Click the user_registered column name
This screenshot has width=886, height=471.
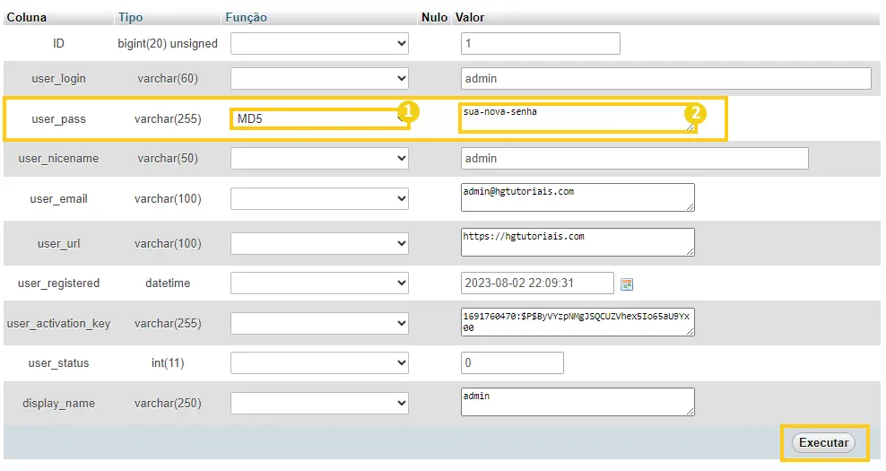[59, 283]
